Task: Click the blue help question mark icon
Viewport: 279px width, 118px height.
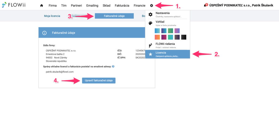Action: pyautogui.click(x=113, y=66)
